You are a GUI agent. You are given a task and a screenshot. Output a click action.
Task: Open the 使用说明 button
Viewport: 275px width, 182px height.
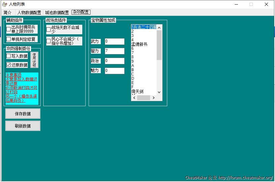pyautogui.click(x=34, y=60)
